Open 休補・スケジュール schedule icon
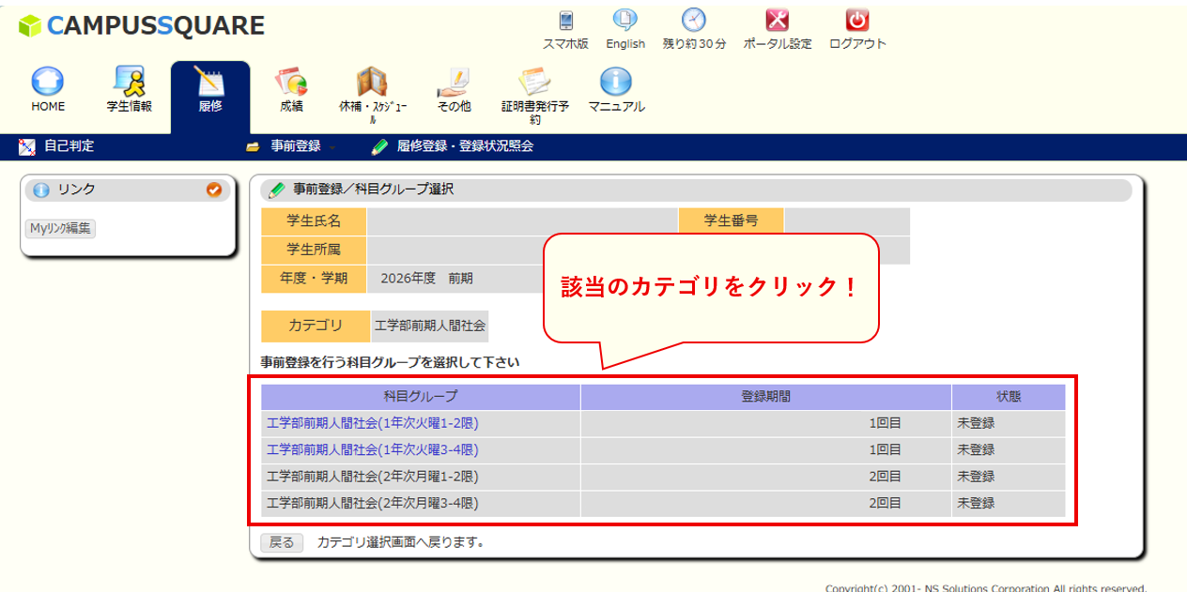 tap(372, 82)
